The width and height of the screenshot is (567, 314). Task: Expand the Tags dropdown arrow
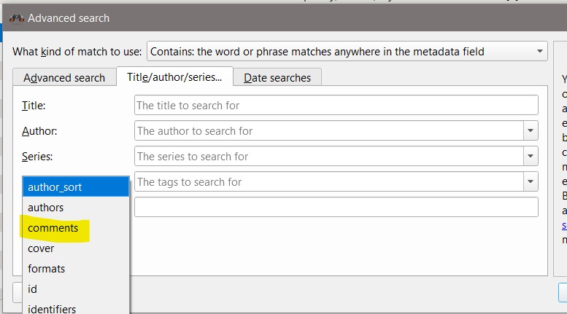531,182
